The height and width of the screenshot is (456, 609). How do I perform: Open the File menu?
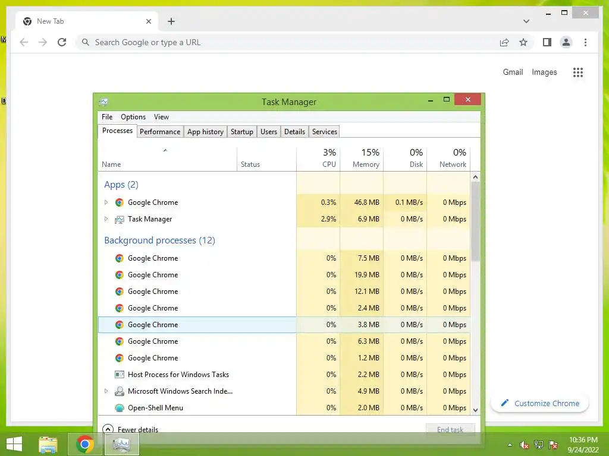pos(107,117)
